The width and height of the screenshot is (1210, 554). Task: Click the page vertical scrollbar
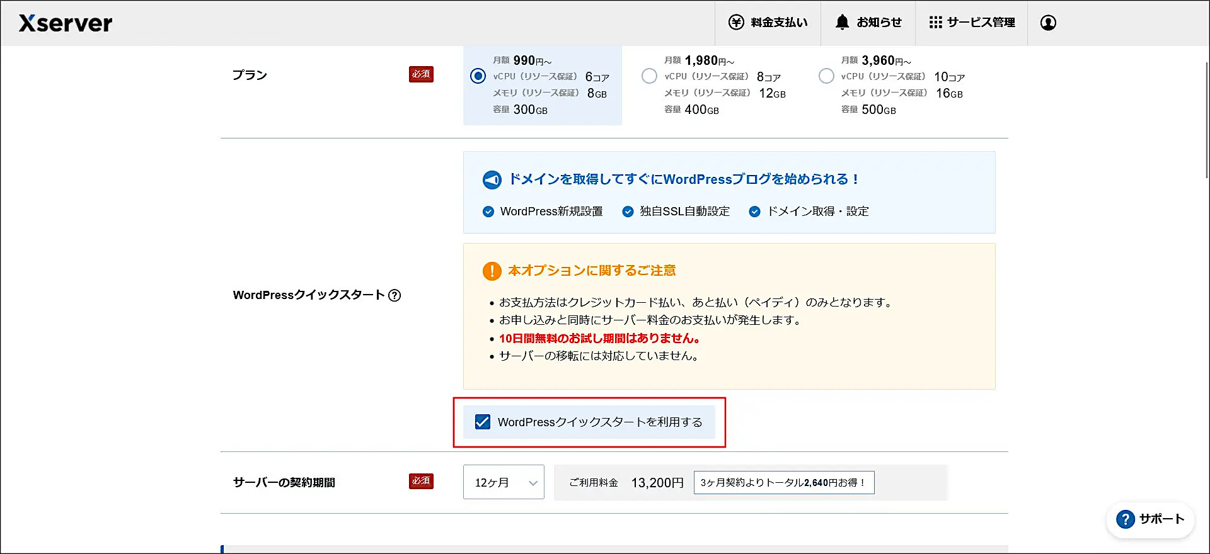pos(1206,120)
